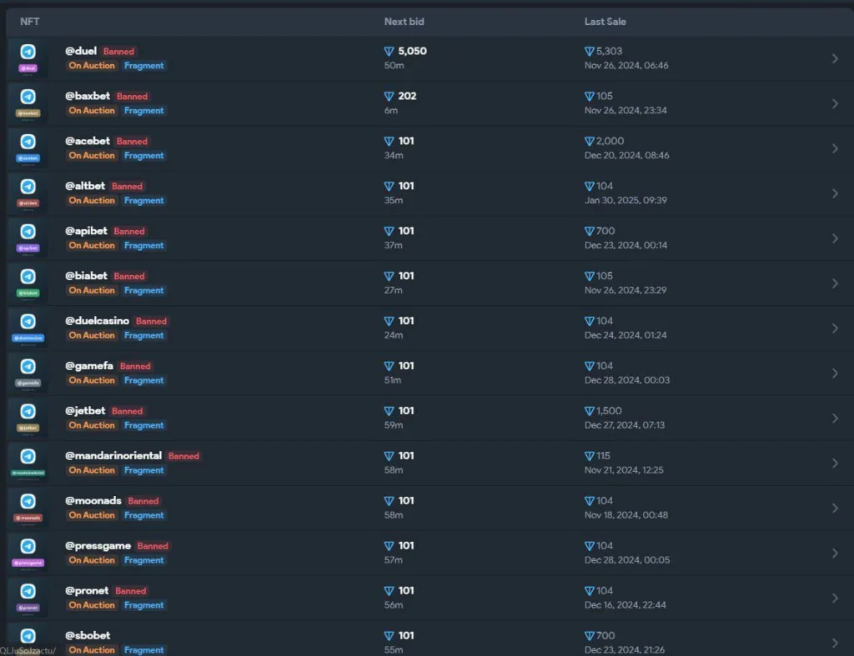Click TON icon beside 2,000 last sale
Screen dimensions: 854x656
(x=590, y=142)
